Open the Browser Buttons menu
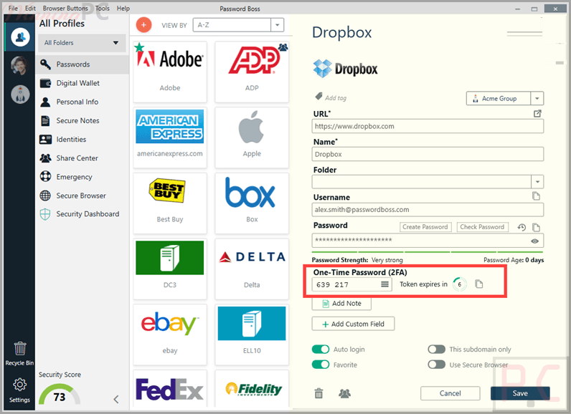The image size is (571, 414). (65, 8)
